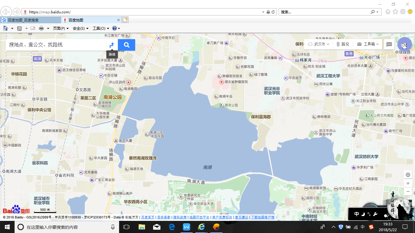Open the message feedback icon on the map
Viewport: 415px width, 233px height.
coord(389,44)
